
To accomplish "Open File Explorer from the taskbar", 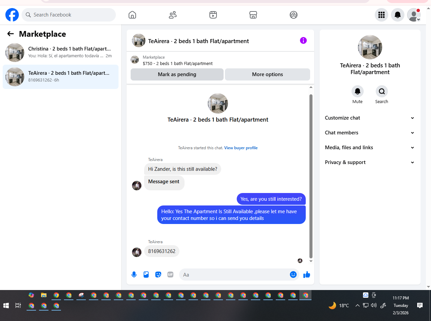I will (44, 295).
